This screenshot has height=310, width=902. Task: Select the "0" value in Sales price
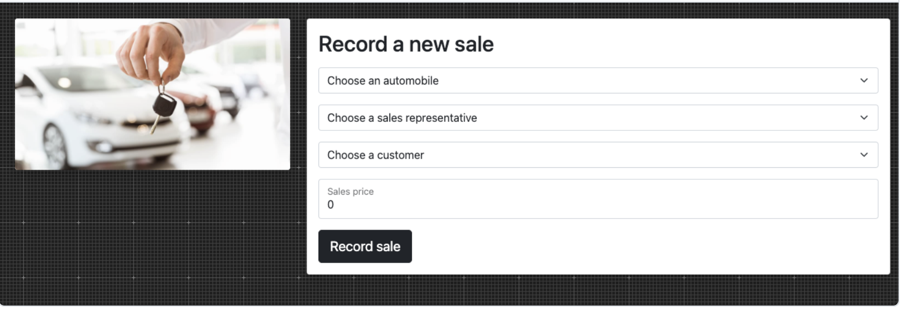click(x=330, y=205)
